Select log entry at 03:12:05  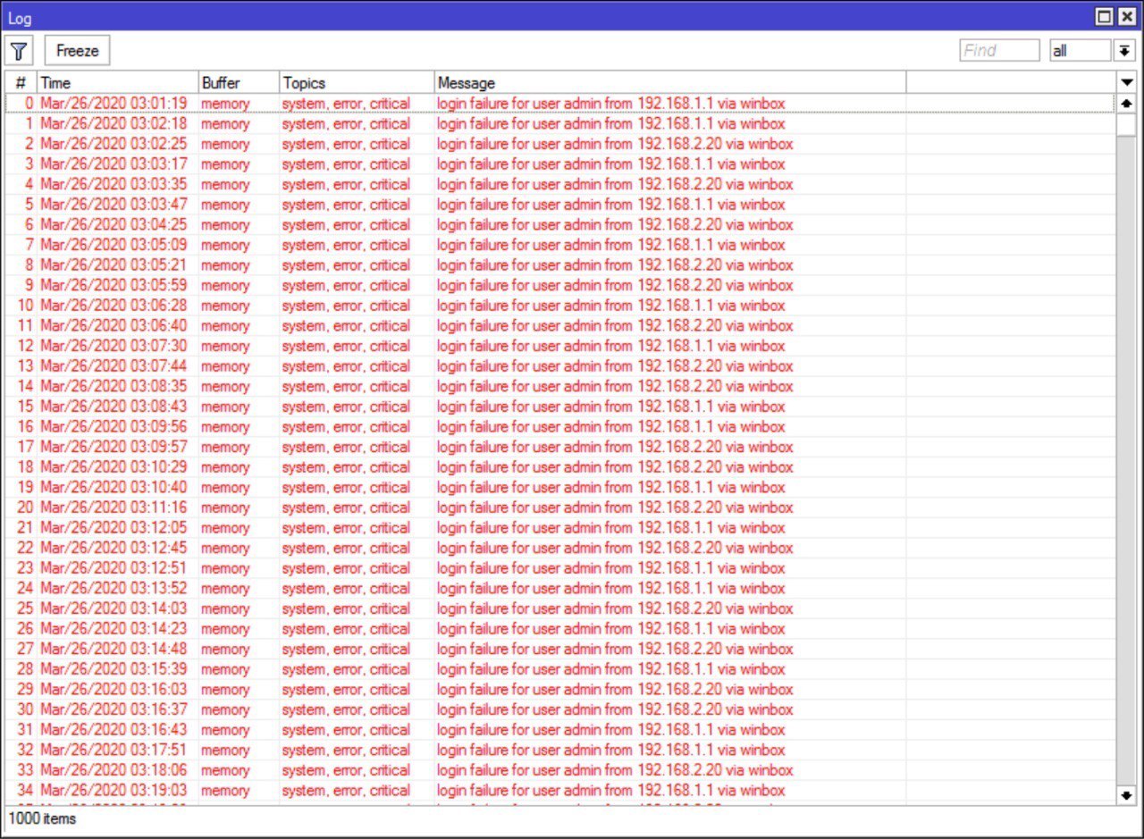[560, 527]
